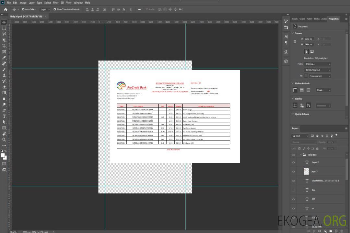Open the Mode RGB Color dropdown
Viewport: 350px width, 233px height.
[x=317, y=64]
